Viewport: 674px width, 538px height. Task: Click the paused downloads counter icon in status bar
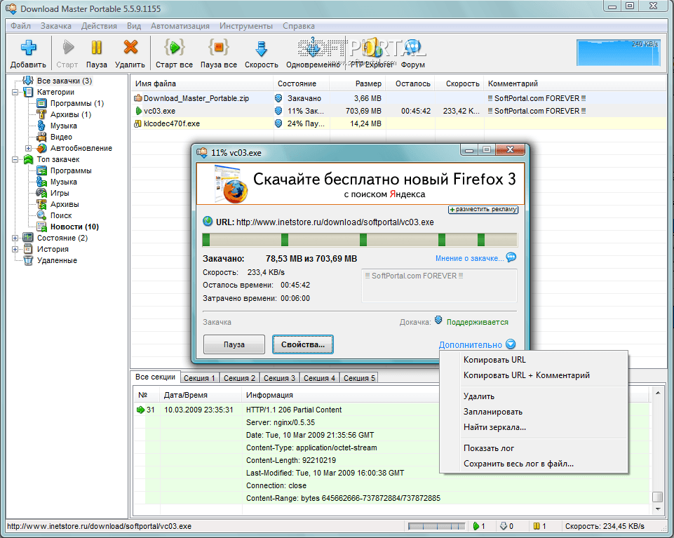(x=537, y=526)
